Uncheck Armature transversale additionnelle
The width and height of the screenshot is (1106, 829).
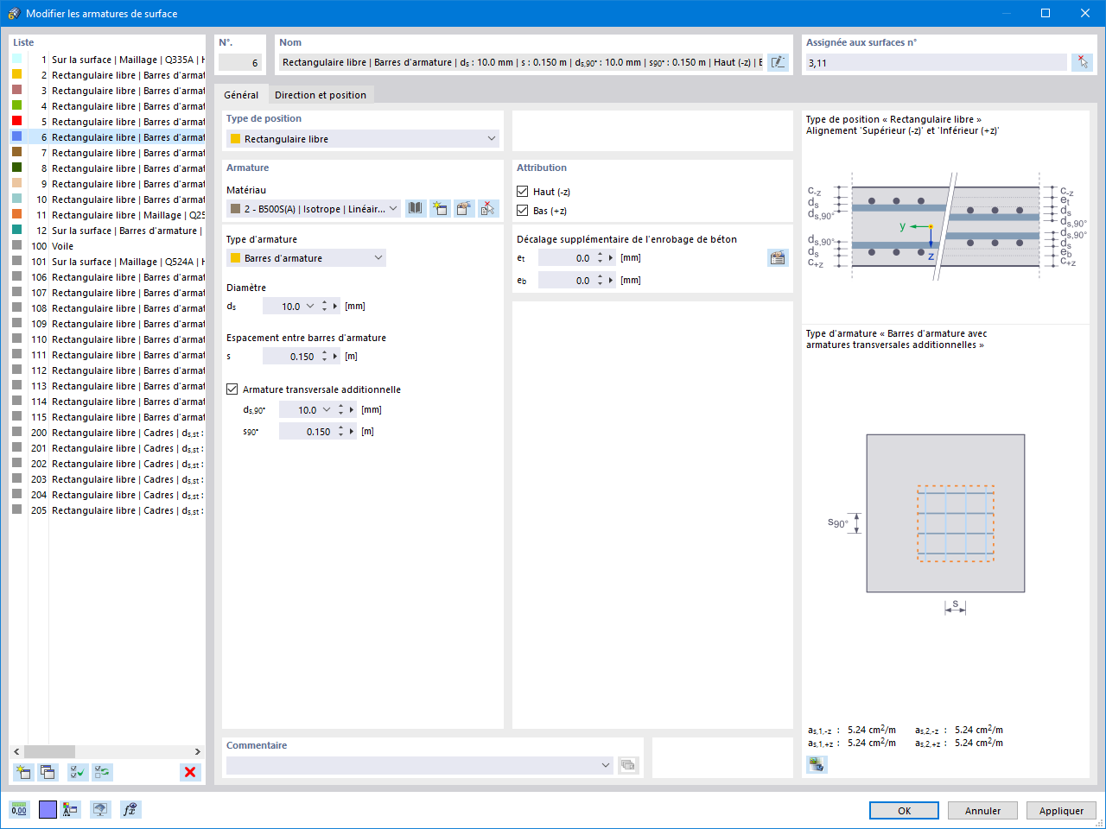(x=232, y=389)
